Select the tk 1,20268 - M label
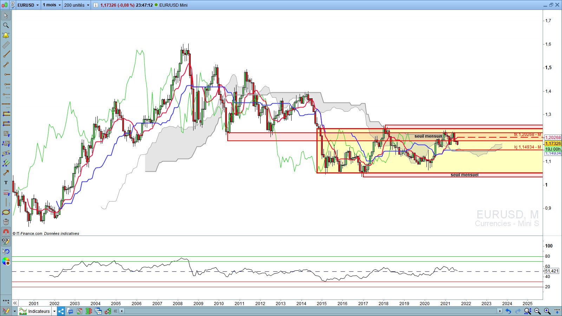 click(x=528, y=135)
